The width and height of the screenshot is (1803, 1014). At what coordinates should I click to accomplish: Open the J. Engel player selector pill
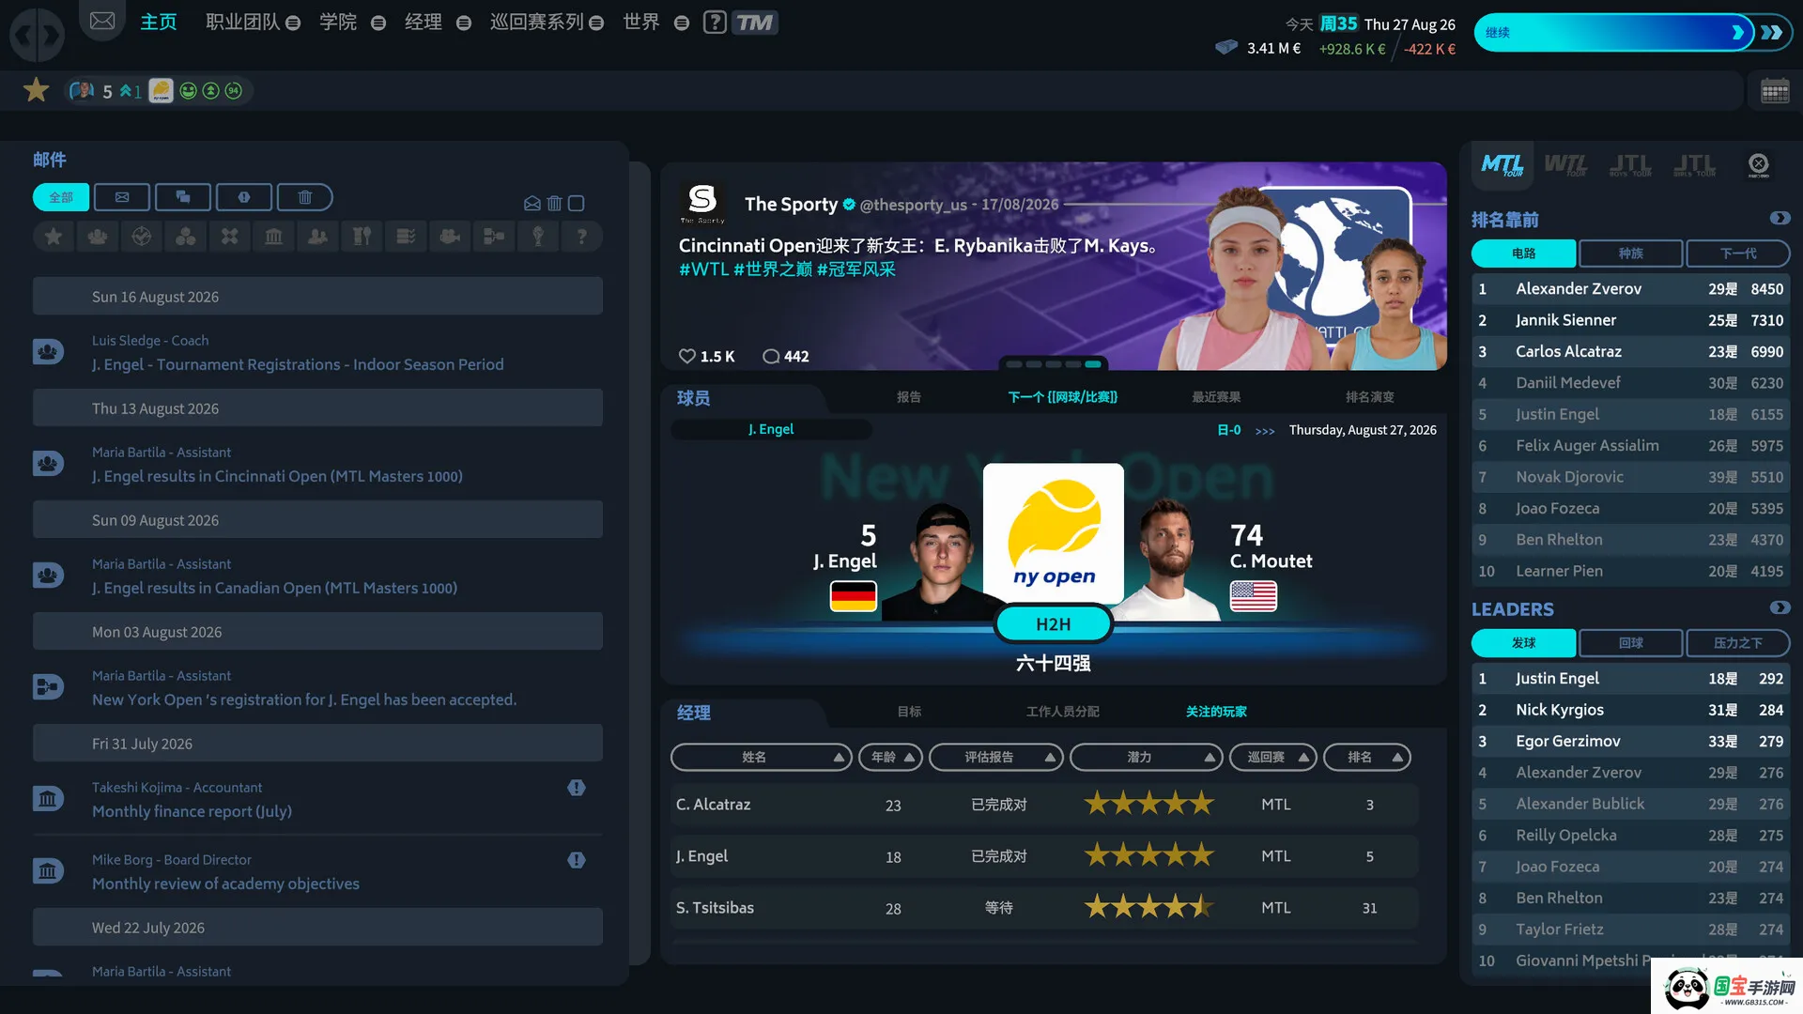point(771,429)
